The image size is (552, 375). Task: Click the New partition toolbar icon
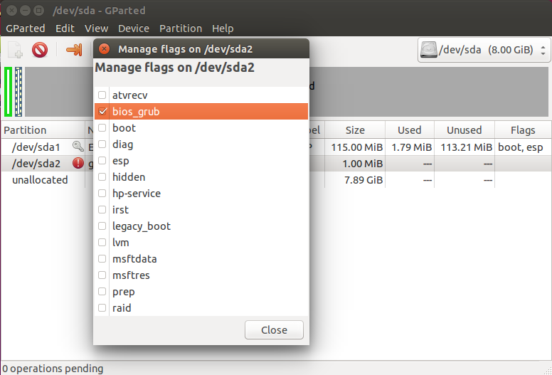pos(15,50)
